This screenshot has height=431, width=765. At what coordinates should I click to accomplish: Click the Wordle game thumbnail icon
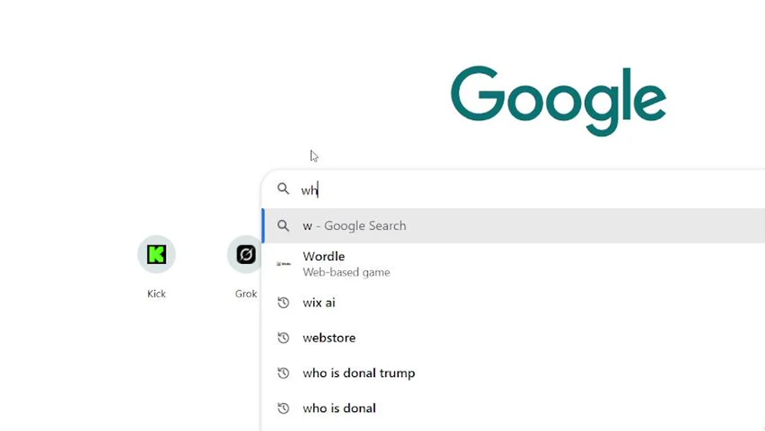tap(283, 263)
